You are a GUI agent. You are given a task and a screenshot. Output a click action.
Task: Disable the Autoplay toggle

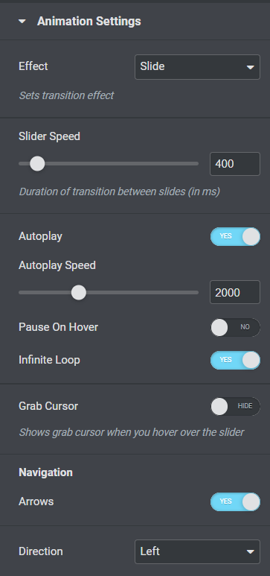(x=235, y=236)
